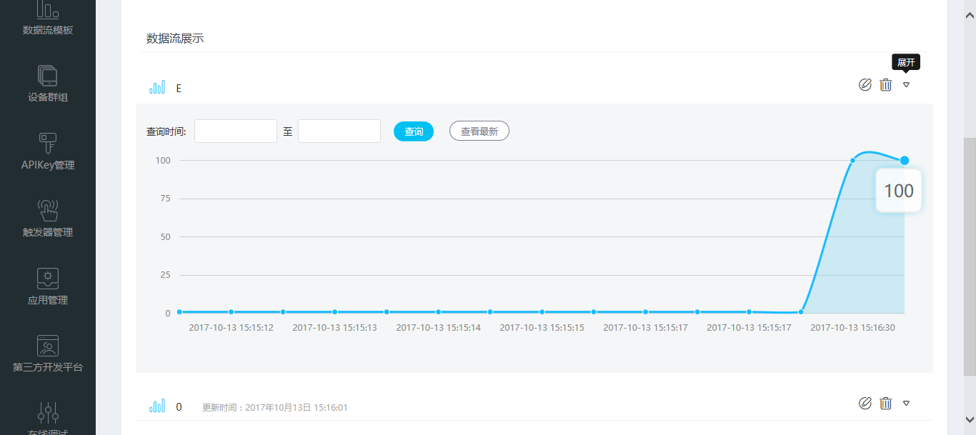Click the 查询 button

414,131
